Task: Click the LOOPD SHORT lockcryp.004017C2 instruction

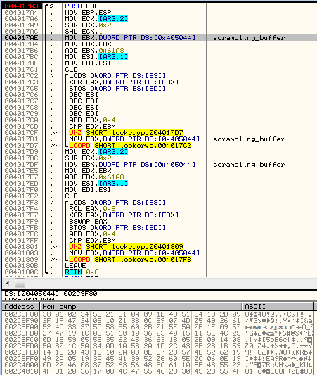Action: 130,146
